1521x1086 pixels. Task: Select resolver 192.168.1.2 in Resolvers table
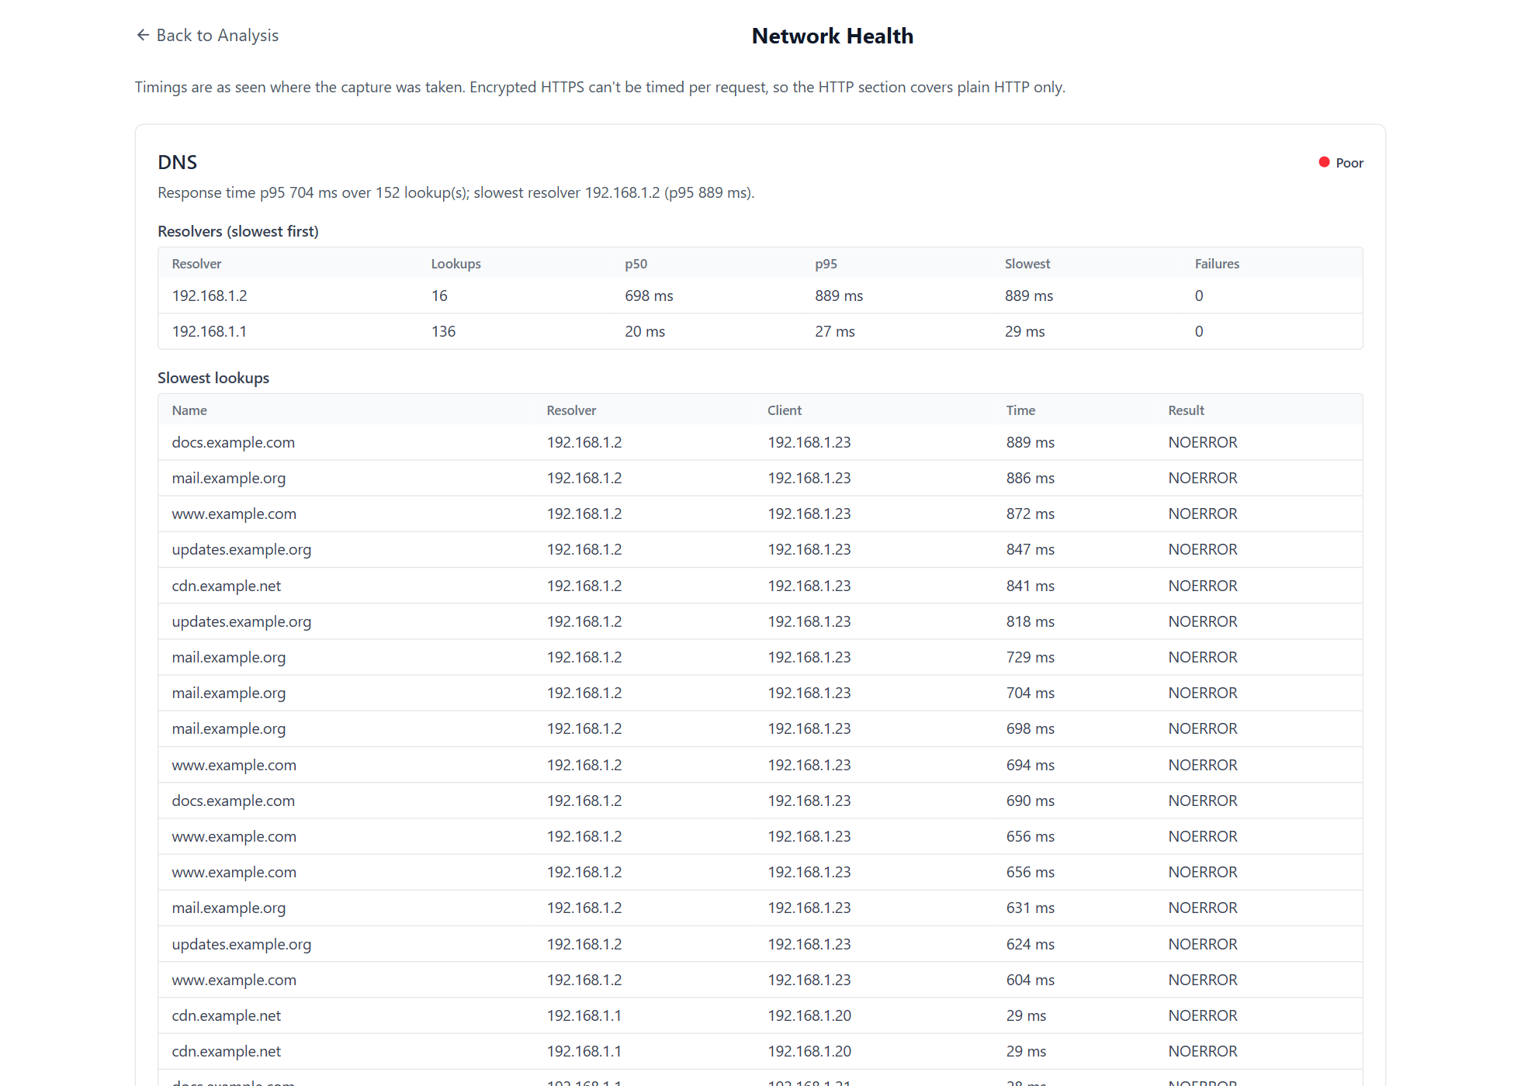pos(760,296)
